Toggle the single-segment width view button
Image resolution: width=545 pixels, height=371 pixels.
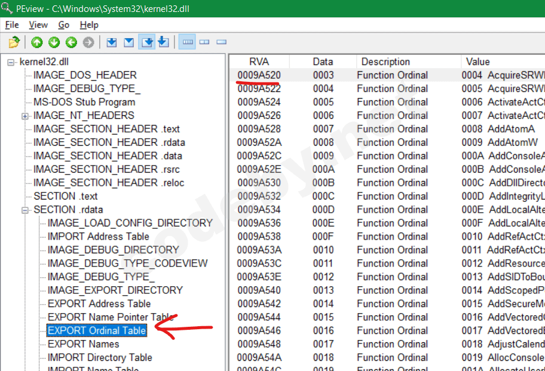222,42
